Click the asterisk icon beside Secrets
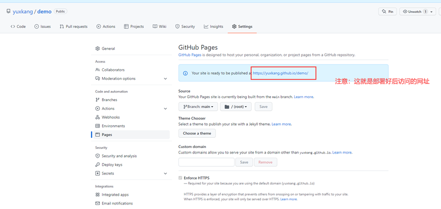Screen dimensions: 441x209 point(97,173)
